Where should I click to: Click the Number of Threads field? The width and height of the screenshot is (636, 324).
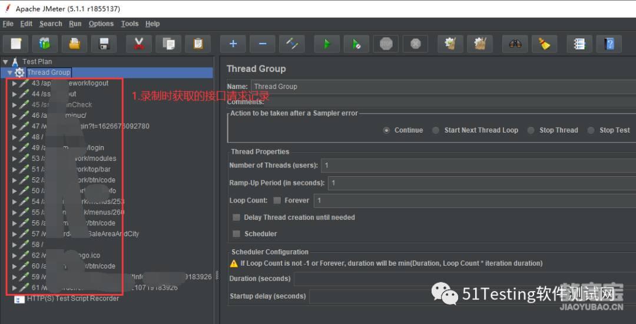pyautogui.click(x=479, y=166)
